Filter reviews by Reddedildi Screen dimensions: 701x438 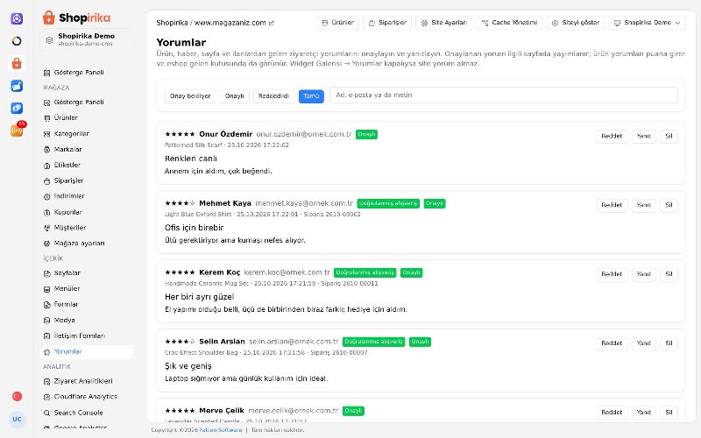coord(273,96)
